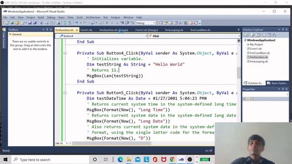Click the Cortana circle icon on taskbar
292x164 pixels.
click(x=95, y=159)
